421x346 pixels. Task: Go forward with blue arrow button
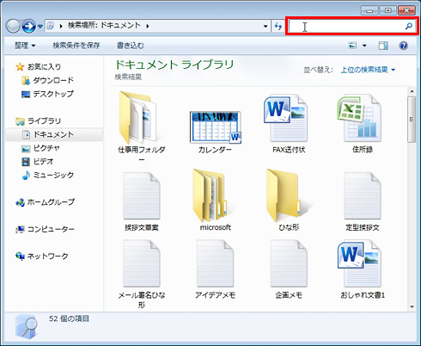pos(28,27)
